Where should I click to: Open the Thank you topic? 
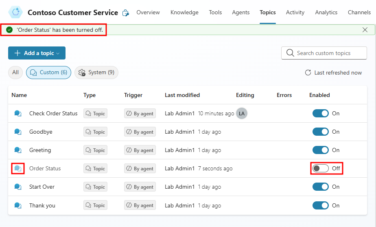(42, 205)
